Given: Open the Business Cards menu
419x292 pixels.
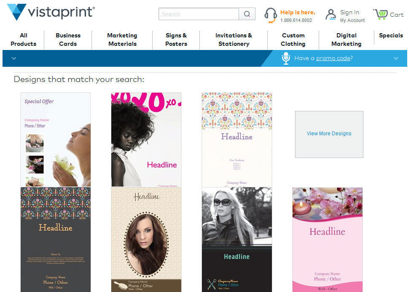Looking at the screenshot, I should point(68,39).
